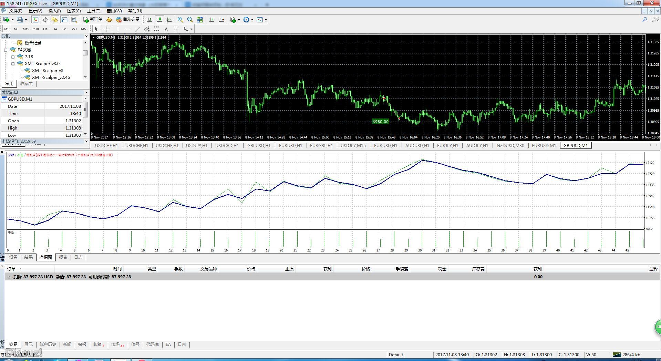Toggle chart auto scroll icon
This screenshot has width=661, height=361.
pyautogui.click(x=212, y=20)
